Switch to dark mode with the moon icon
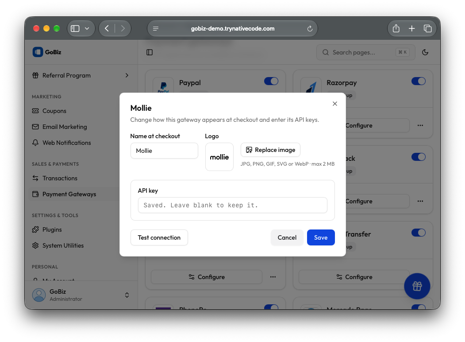 pyautogui.click(x=425, y=52)
